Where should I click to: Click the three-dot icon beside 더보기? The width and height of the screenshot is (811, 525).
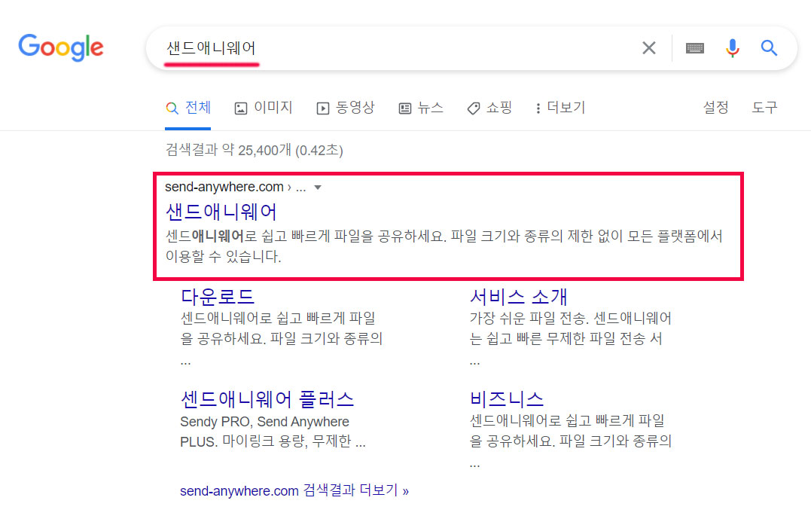pyautogui.click(x=538, y=108)
